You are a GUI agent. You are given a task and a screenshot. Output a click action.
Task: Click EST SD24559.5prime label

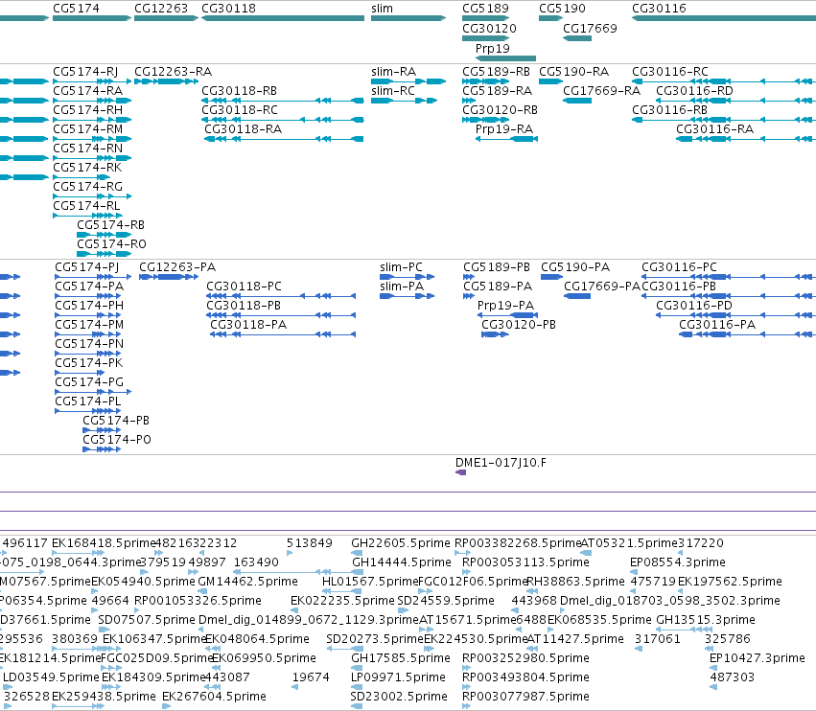[446, 601]
